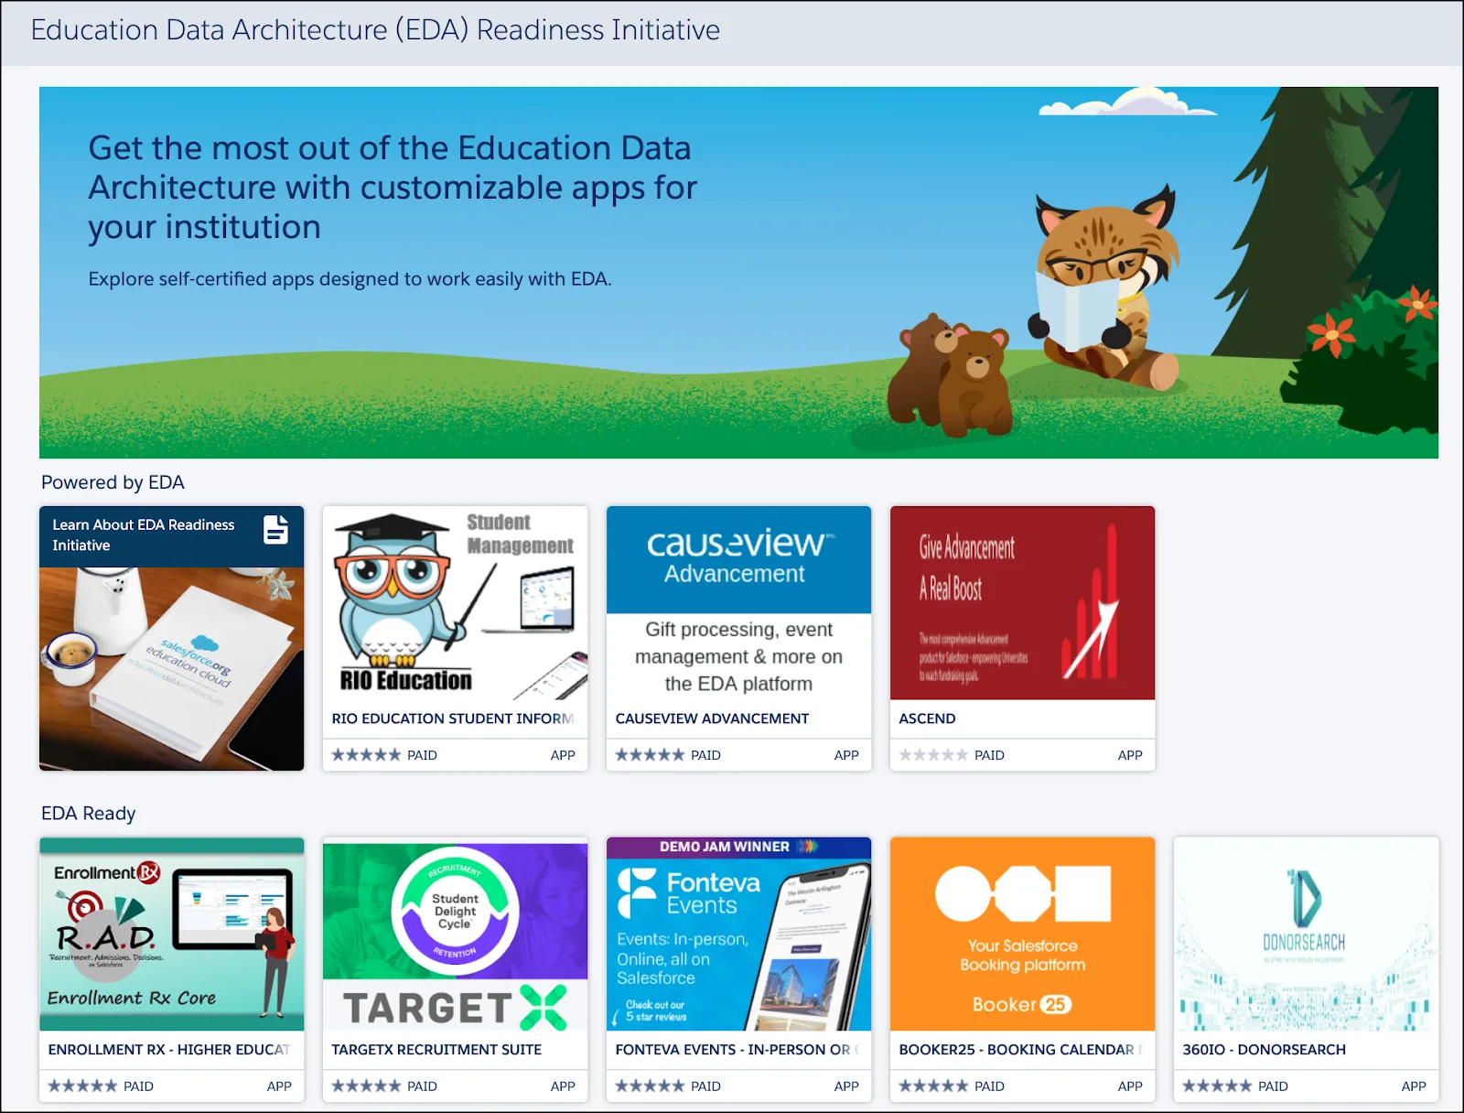Open the Fonteva Events card image
The height and width of the screenshot is (1113, 1464).
[738, 935]
